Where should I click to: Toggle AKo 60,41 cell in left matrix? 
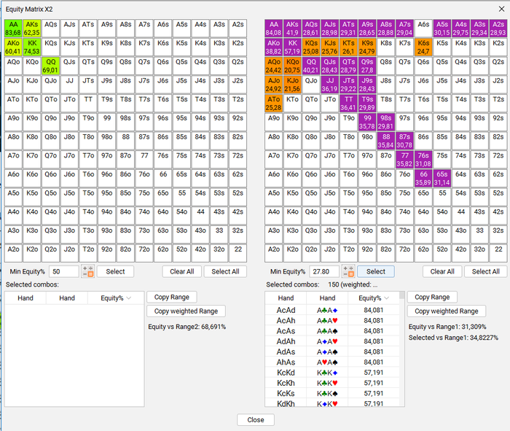click(x=13, y=47)
